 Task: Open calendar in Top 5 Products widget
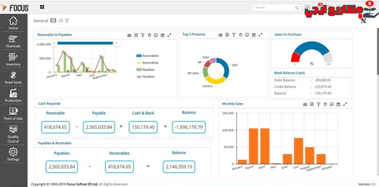click(x=254, y=35)
